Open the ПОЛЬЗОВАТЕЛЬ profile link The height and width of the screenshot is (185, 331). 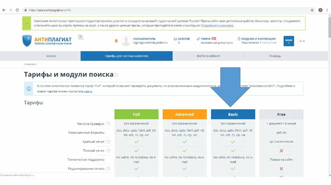(x=144, y=39)
